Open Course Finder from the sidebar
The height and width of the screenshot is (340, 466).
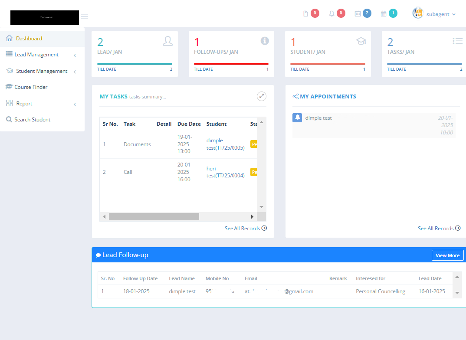click(x=31, y=87)
